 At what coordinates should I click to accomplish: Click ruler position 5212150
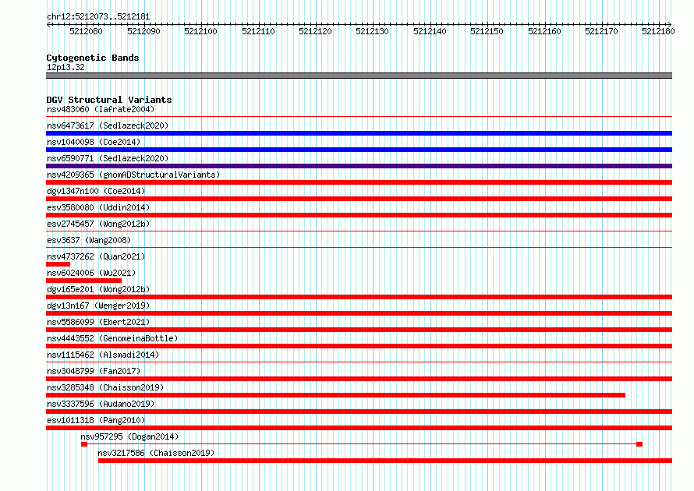487,31
